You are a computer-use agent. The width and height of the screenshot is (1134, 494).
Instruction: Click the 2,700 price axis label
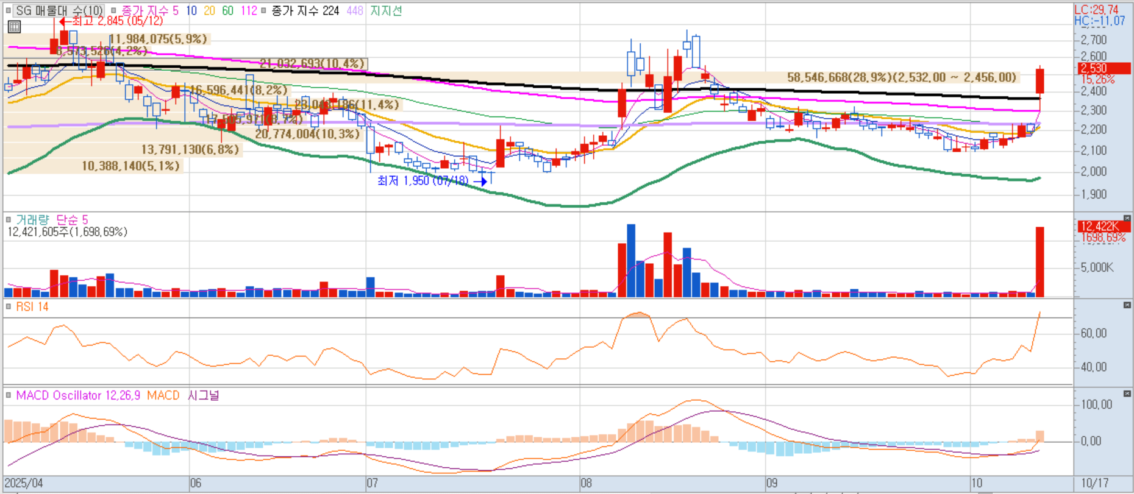tap(1094, 40)
